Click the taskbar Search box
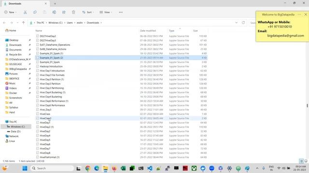Image resolution: width=309 pixels, height=173 pixels. pos(52,168)
